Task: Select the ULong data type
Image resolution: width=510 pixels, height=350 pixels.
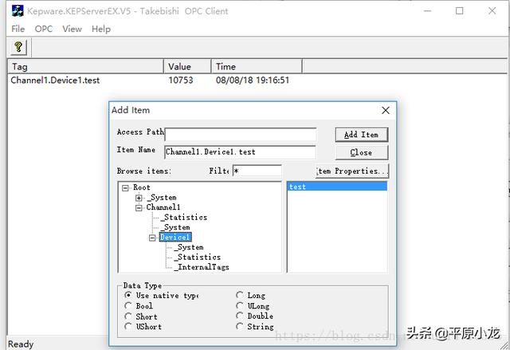Action: (x=240, y=306)
